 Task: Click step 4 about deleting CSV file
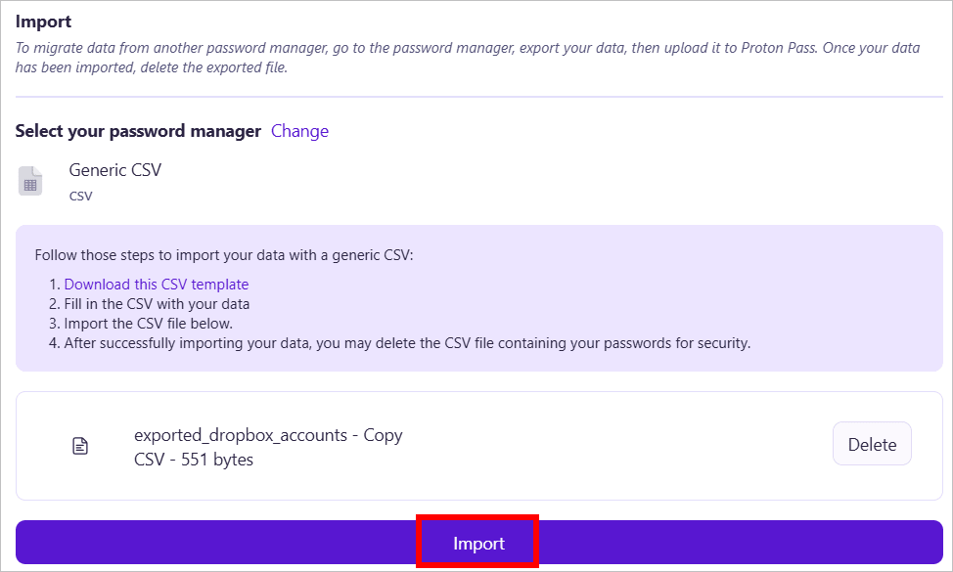click(407, 343)
